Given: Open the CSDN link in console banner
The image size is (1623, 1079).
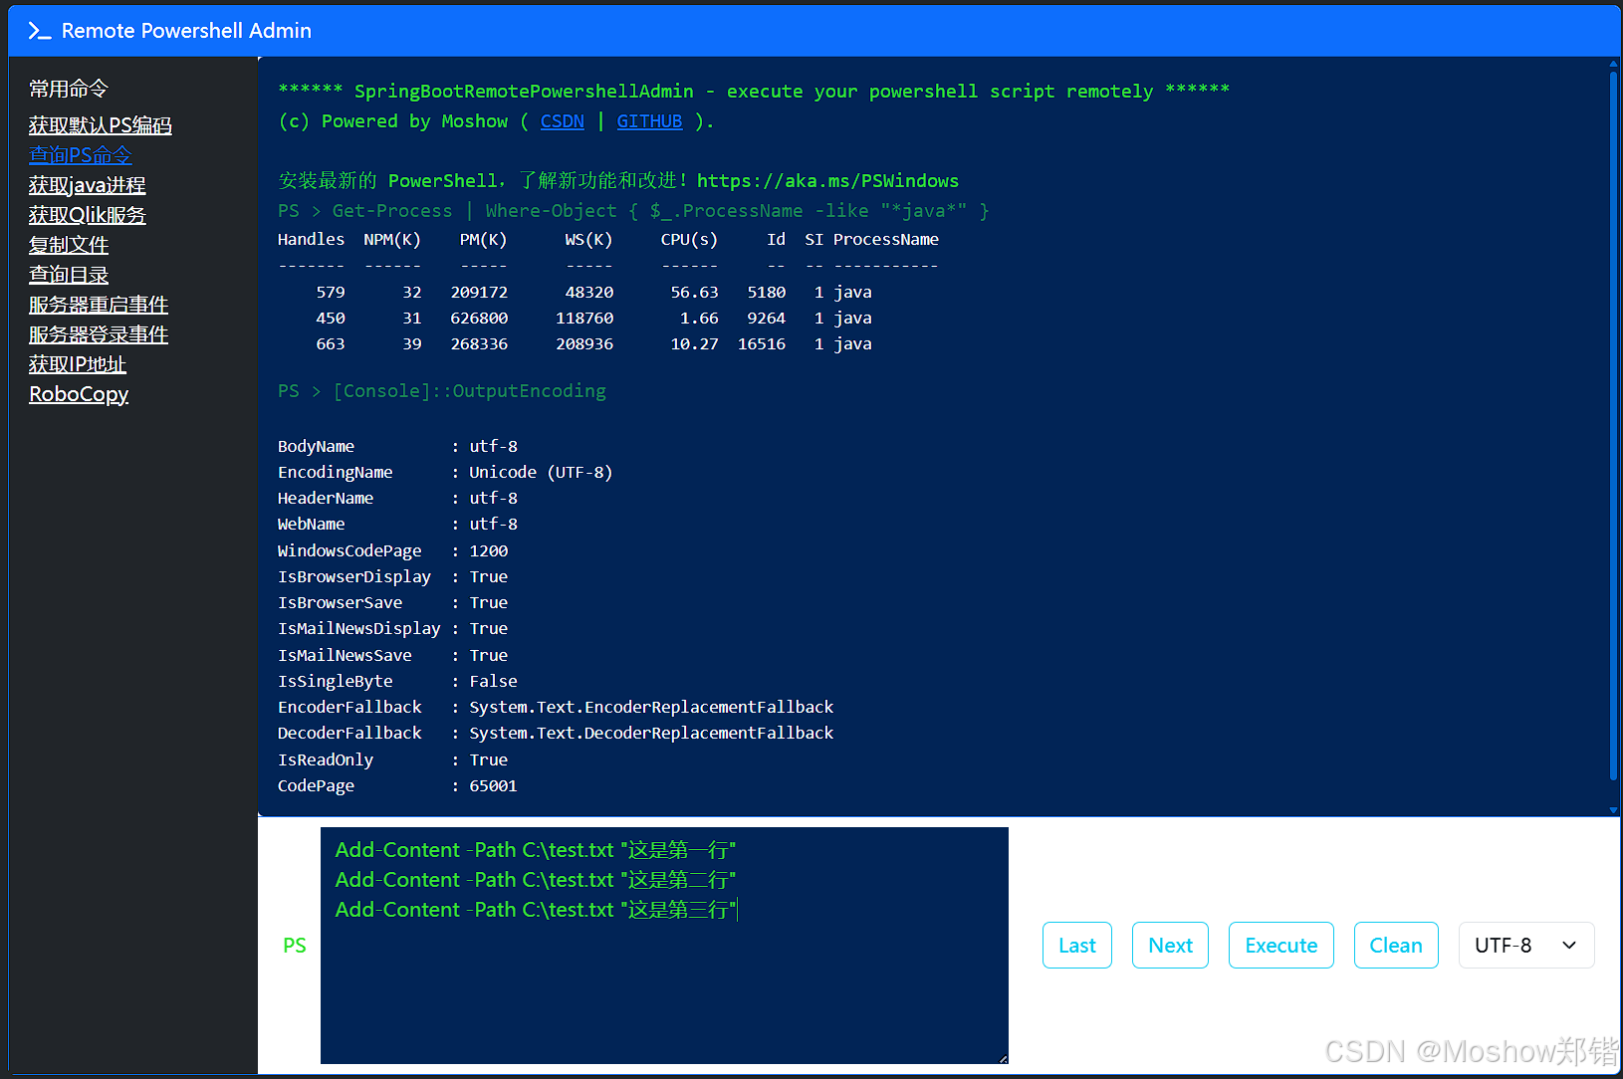Looking at the screenshot, I should pos(563,121).
